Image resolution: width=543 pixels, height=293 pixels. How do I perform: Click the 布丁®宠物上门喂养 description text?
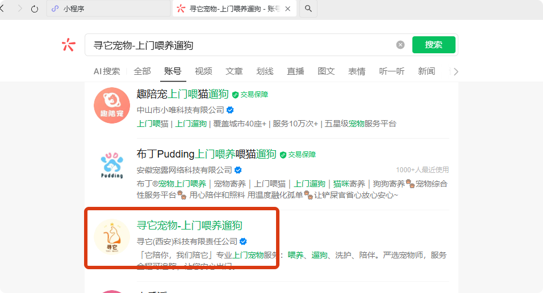pos(292,189)
